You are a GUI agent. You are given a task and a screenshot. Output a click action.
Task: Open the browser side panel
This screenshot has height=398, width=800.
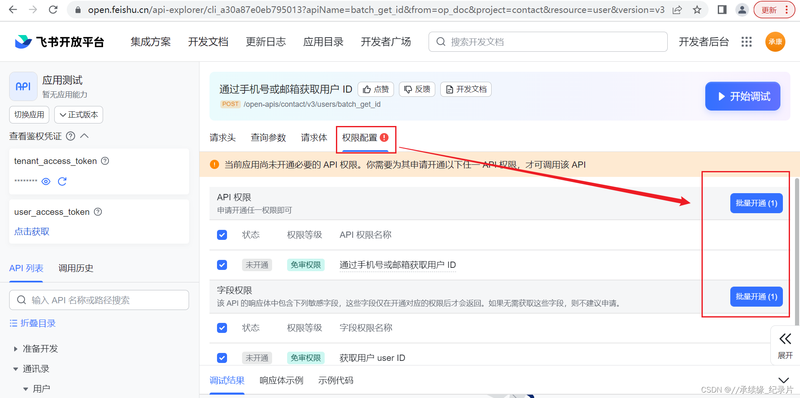point(722,10)
